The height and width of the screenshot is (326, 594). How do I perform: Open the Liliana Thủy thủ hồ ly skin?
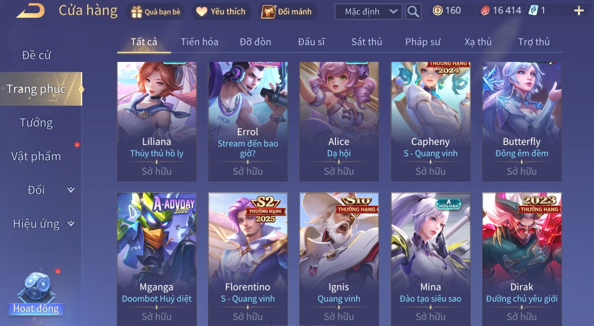point(157,121)
